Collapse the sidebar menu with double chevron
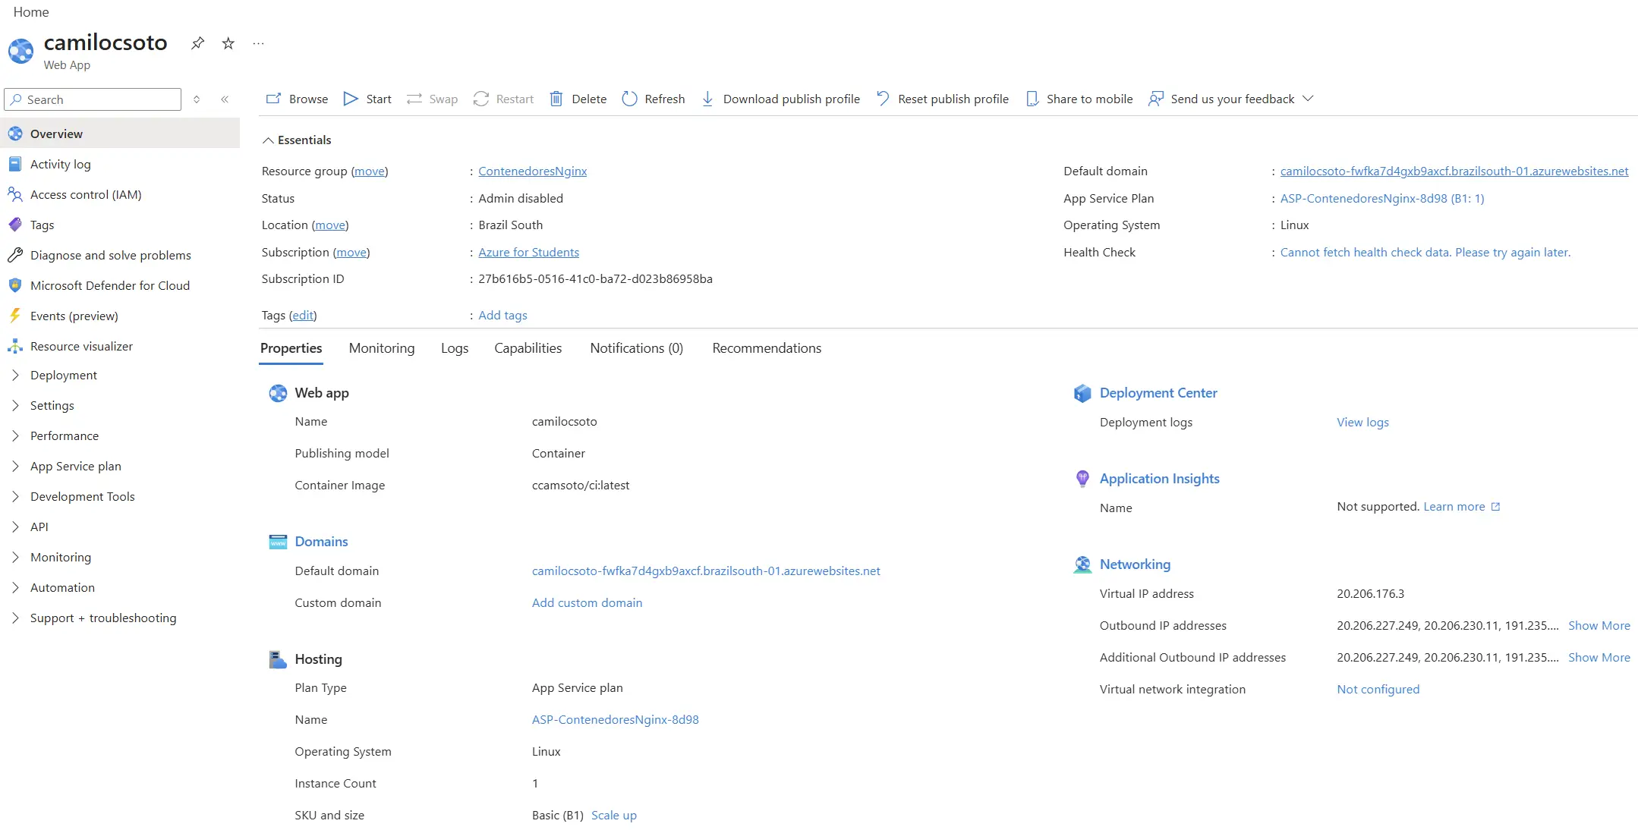The height and width of the screenshot is (830, 1638). point(225,99)
